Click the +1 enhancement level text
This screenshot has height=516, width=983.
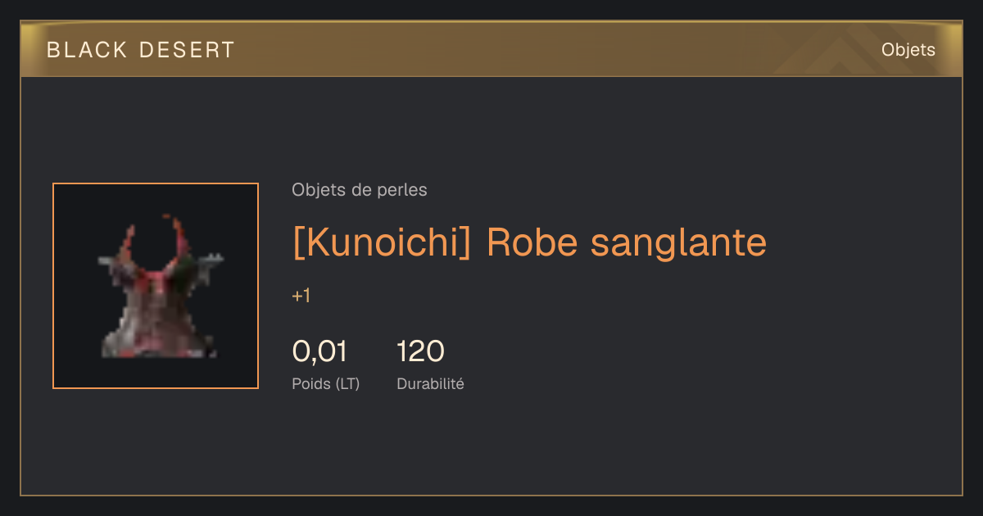(x=301, y=296)
